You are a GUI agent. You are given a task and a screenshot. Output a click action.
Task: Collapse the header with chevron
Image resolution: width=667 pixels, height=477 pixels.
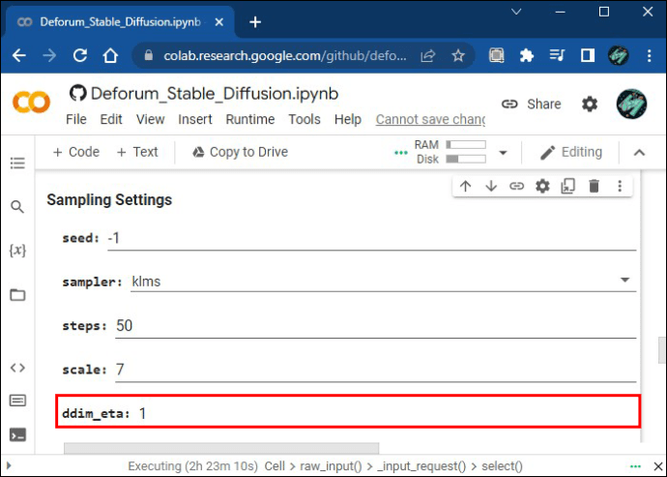(x=639, y=153)
